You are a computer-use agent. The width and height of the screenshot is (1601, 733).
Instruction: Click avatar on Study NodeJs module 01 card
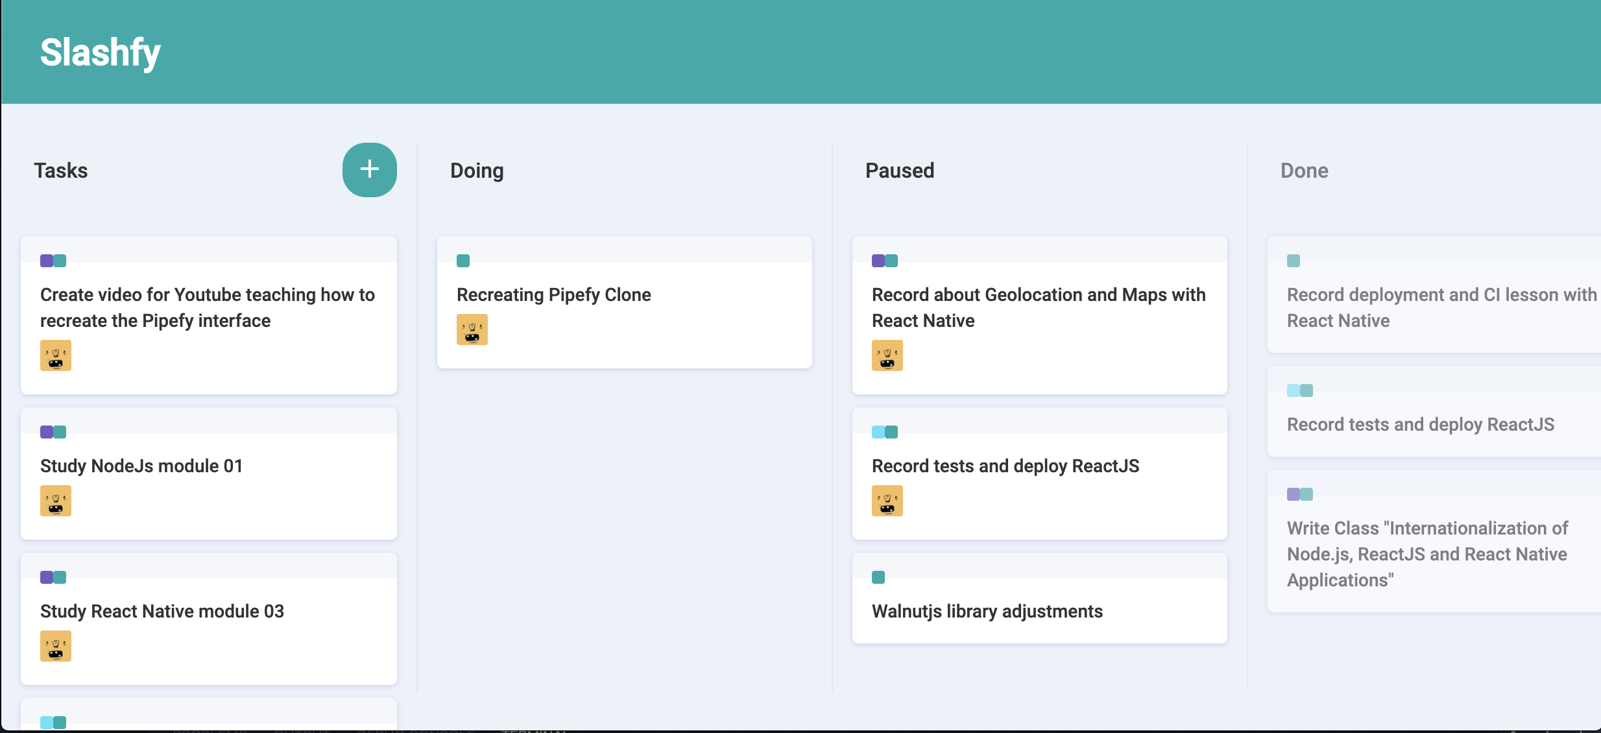click(56, 501)
